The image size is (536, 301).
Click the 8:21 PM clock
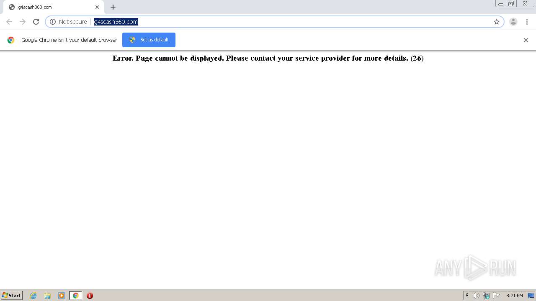click(514, 296)
